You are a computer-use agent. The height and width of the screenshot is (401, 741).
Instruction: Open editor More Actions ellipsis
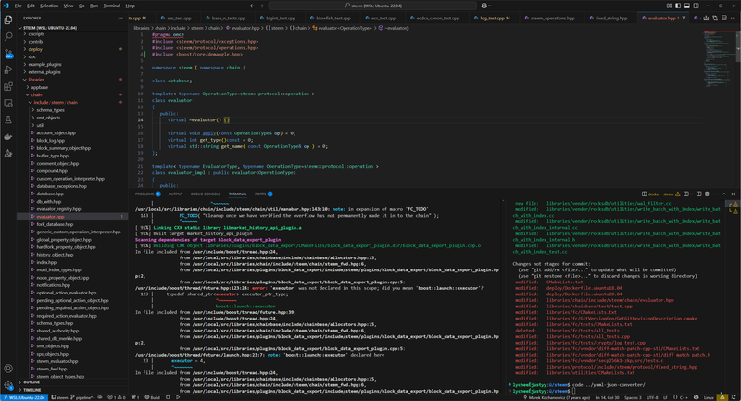(733, 18)
